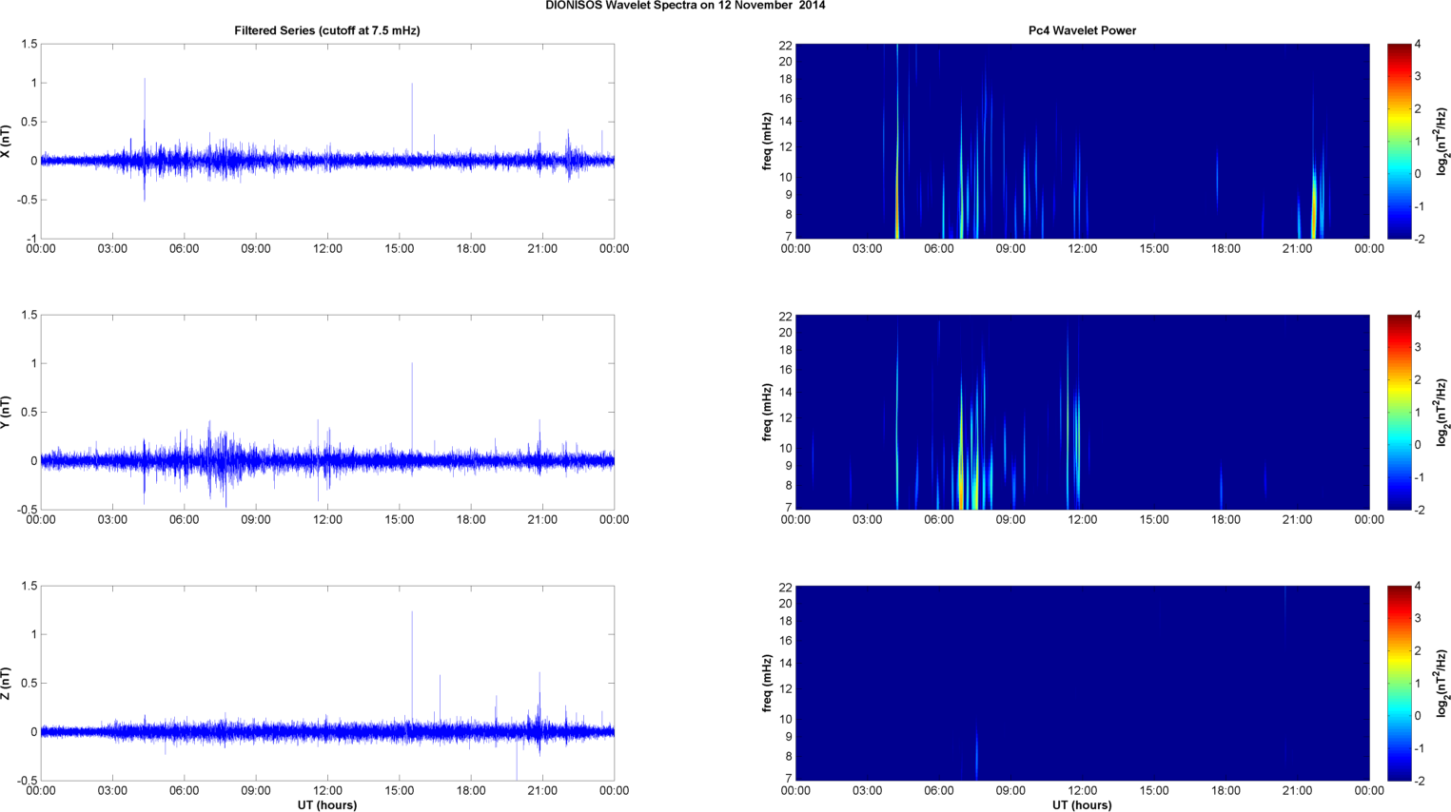Image resolution: width=1451 pixels, height=812 pixels.
Task: Click log2(nT²/Hz) label beside top colorbar
Action: [1442, 142]
